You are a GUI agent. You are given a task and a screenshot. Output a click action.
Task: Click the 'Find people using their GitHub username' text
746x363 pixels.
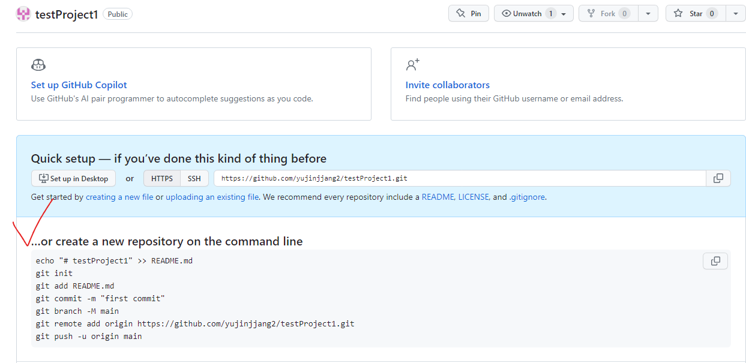pos(514,98)
